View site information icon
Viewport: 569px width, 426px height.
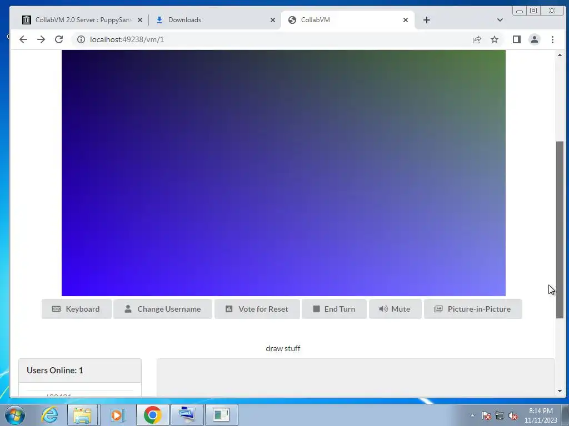click(81, 39)
